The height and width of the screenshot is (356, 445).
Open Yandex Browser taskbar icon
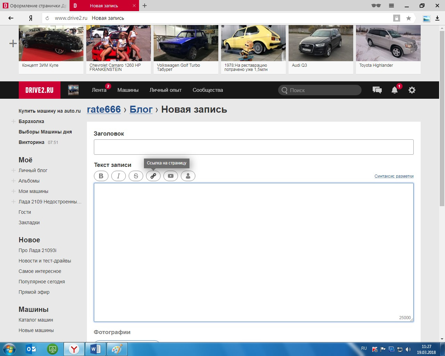click(x=74, y=349)
